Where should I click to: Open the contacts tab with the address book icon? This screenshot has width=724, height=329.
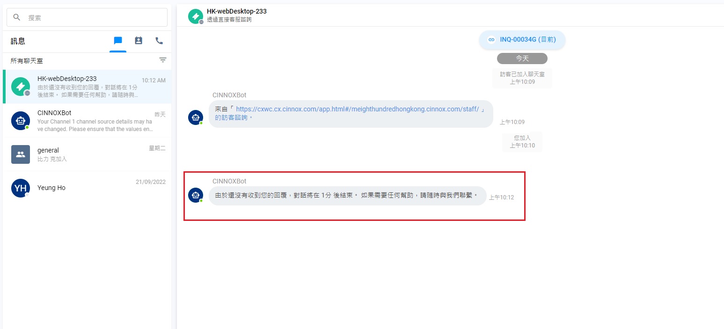pos(139,41)
